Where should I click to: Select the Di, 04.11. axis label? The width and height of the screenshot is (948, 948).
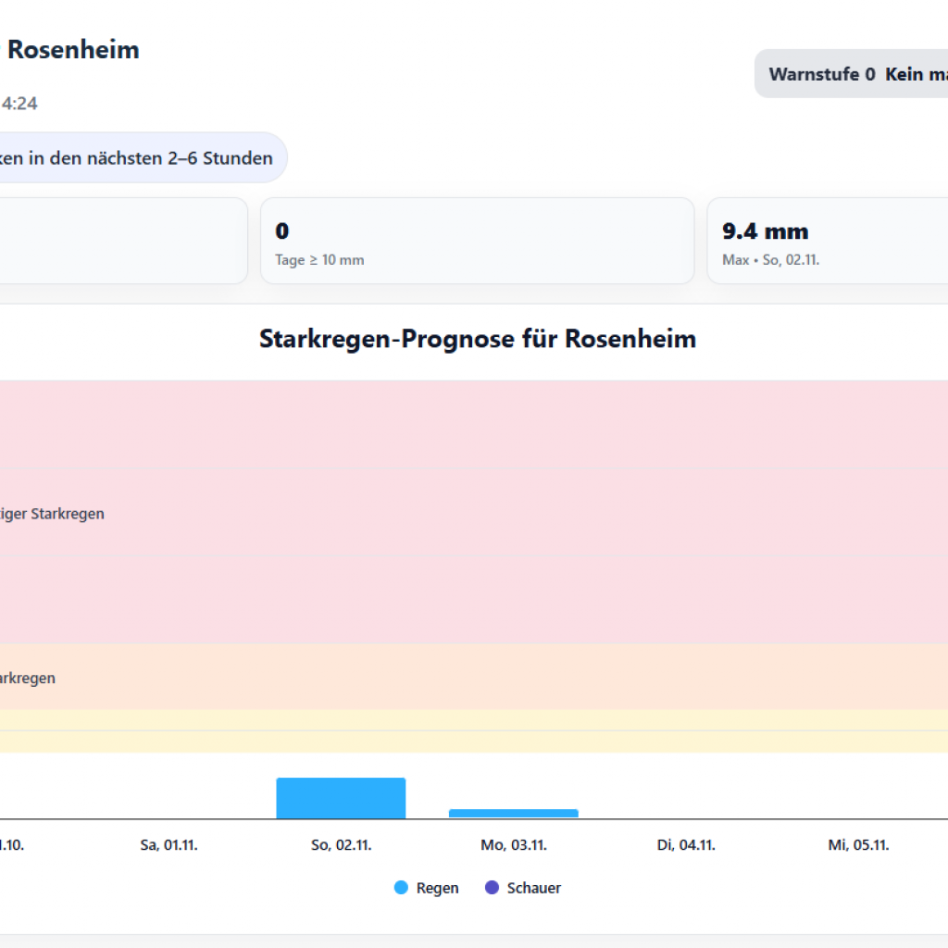tap(686, 845)
